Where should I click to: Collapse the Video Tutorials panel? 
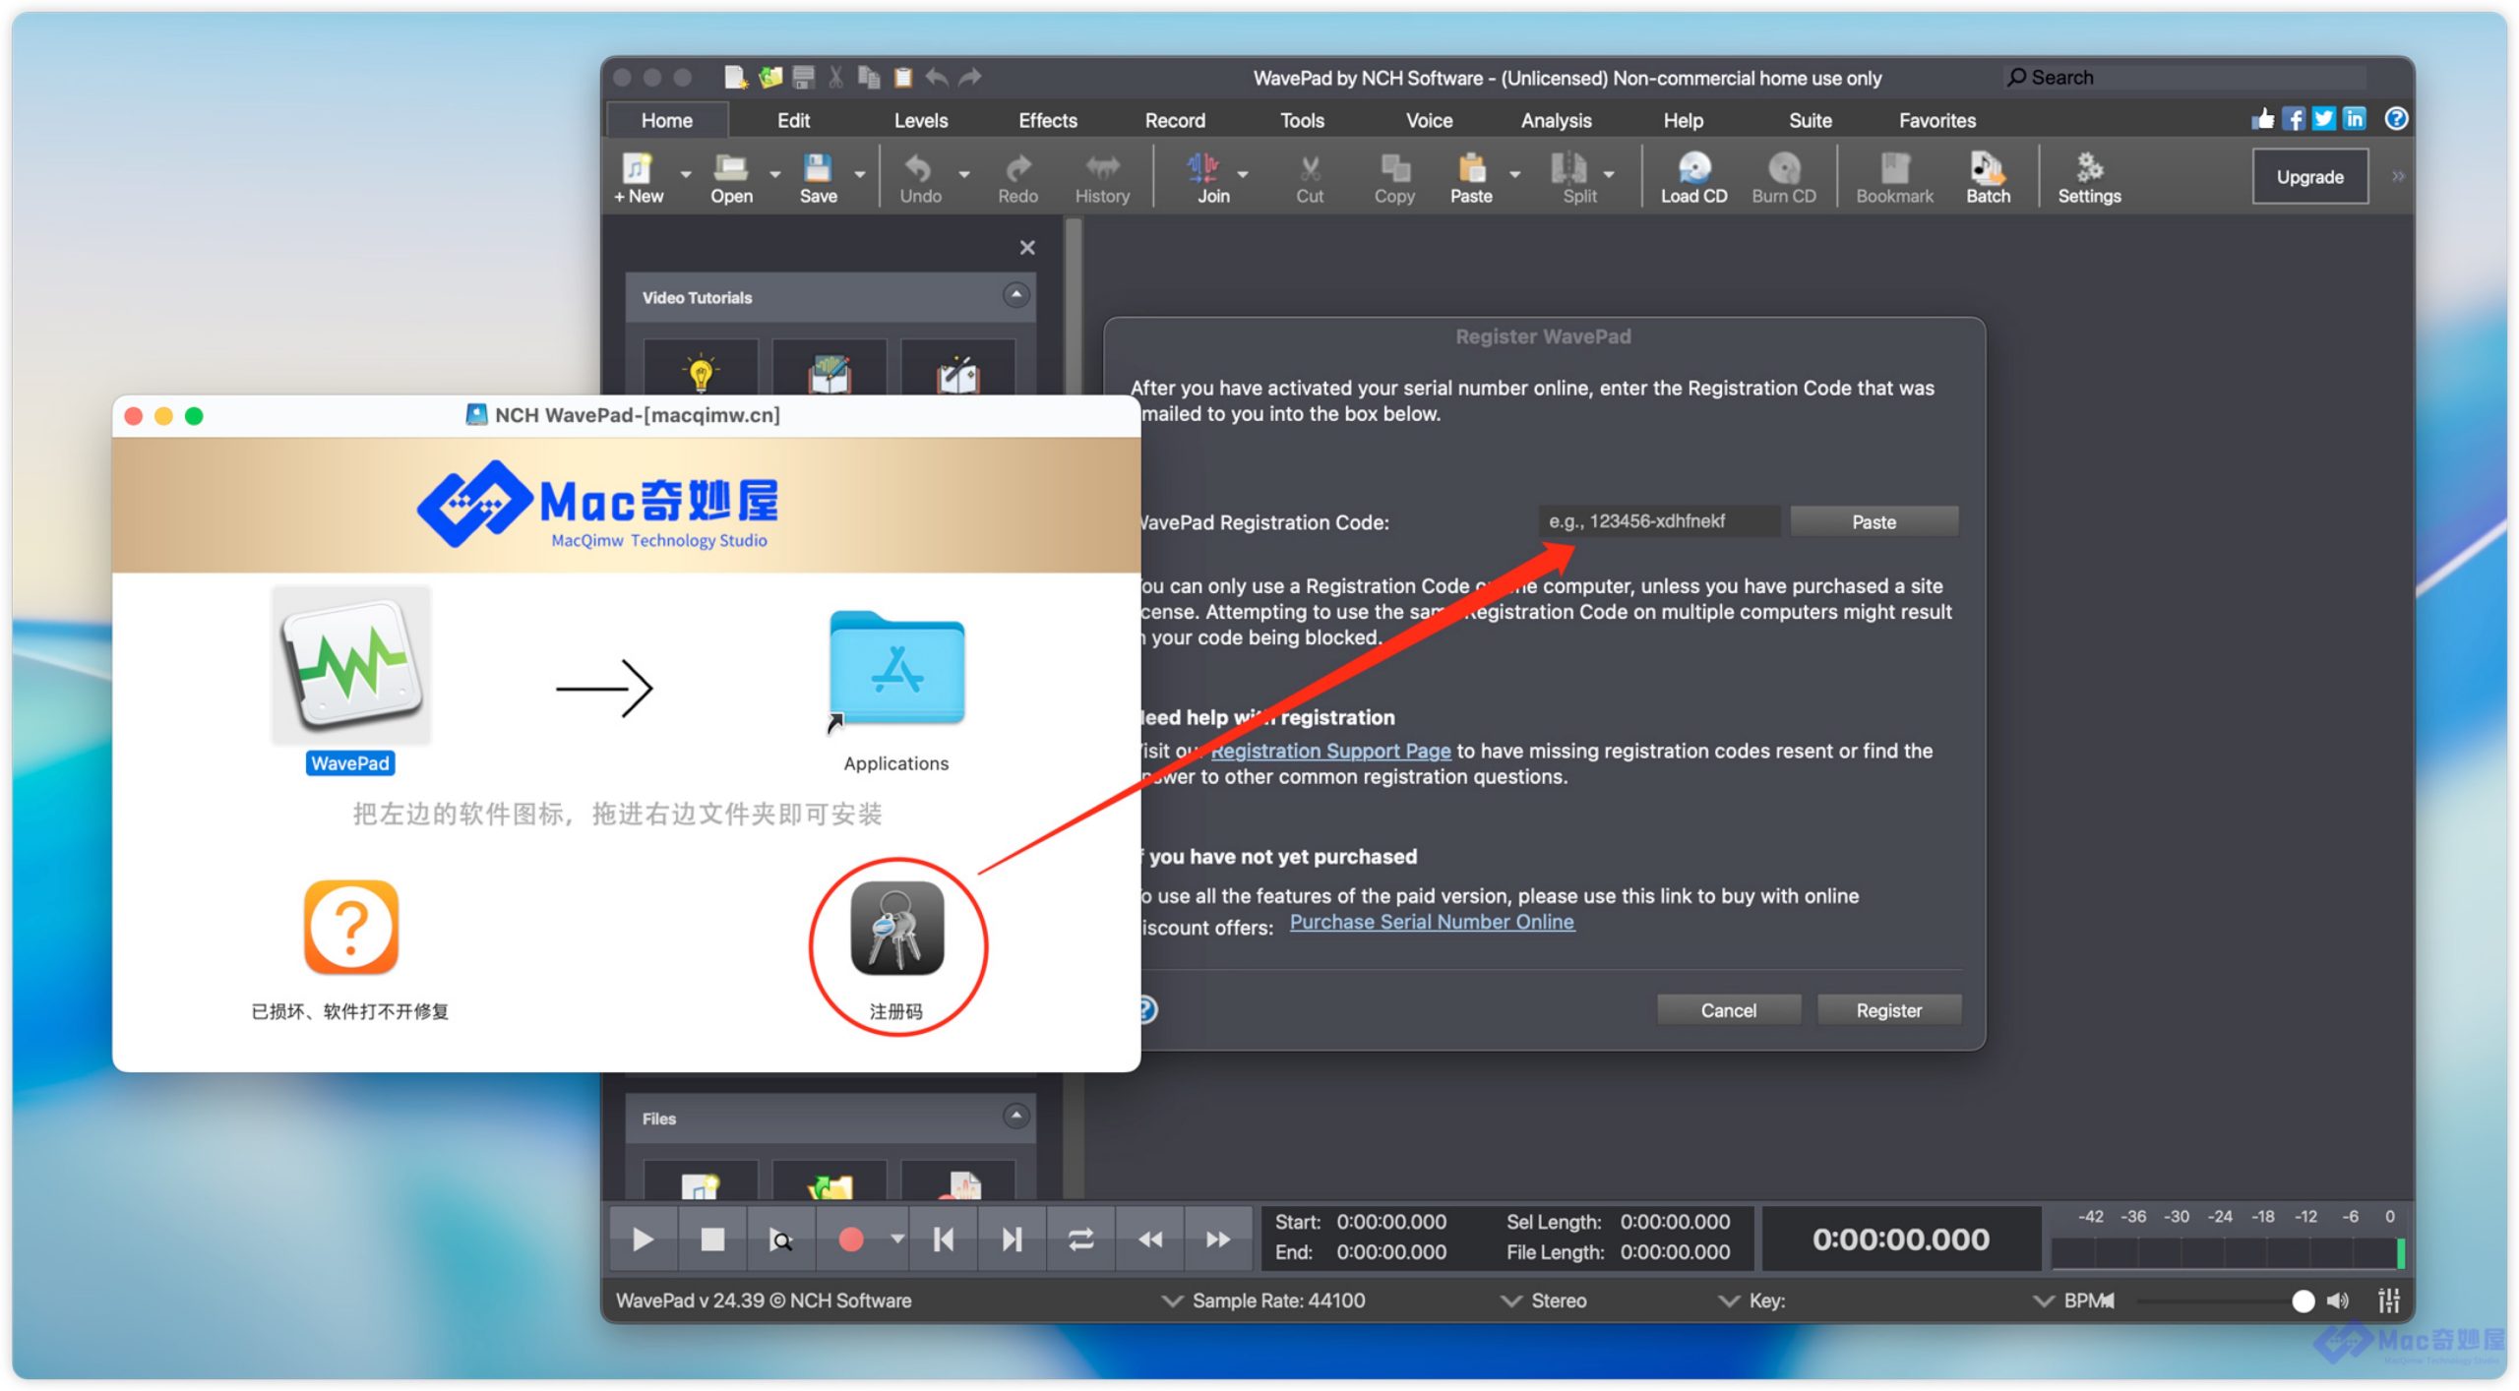(1016, 295)
